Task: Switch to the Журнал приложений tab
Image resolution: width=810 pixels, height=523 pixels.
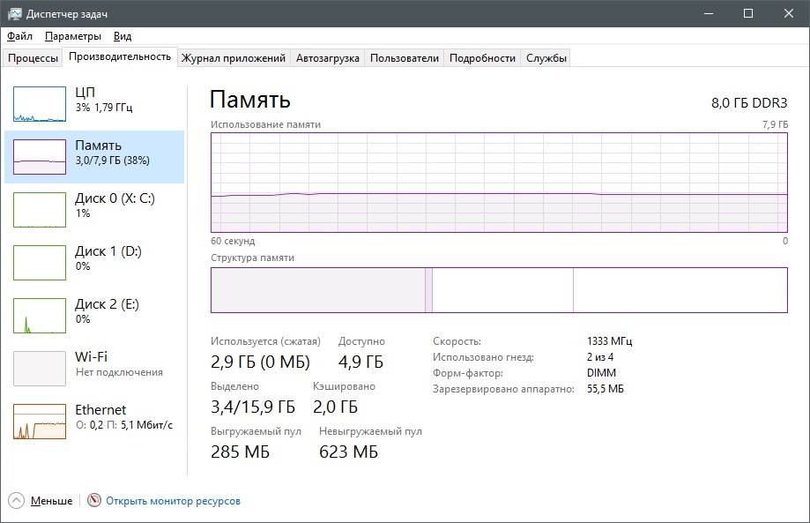Action: [233, 58]
